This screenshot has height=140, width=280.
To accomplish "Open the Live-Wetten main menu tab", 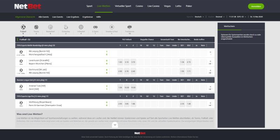I will coord(104,6).
